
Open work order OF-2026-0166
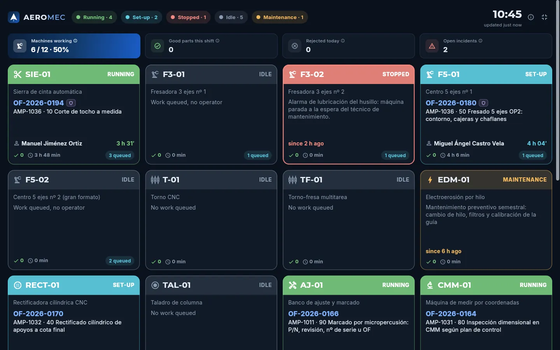(x=313, y=314)
